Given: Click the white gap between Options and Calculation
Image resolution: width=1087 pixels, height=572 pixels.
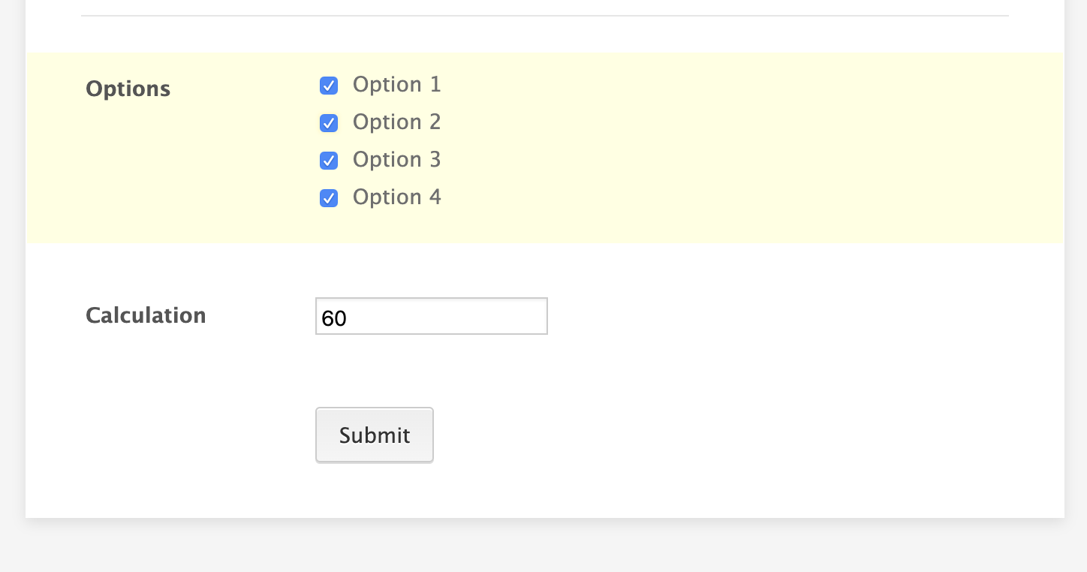Looking at the screenshot, I should [x=545, y=269].
